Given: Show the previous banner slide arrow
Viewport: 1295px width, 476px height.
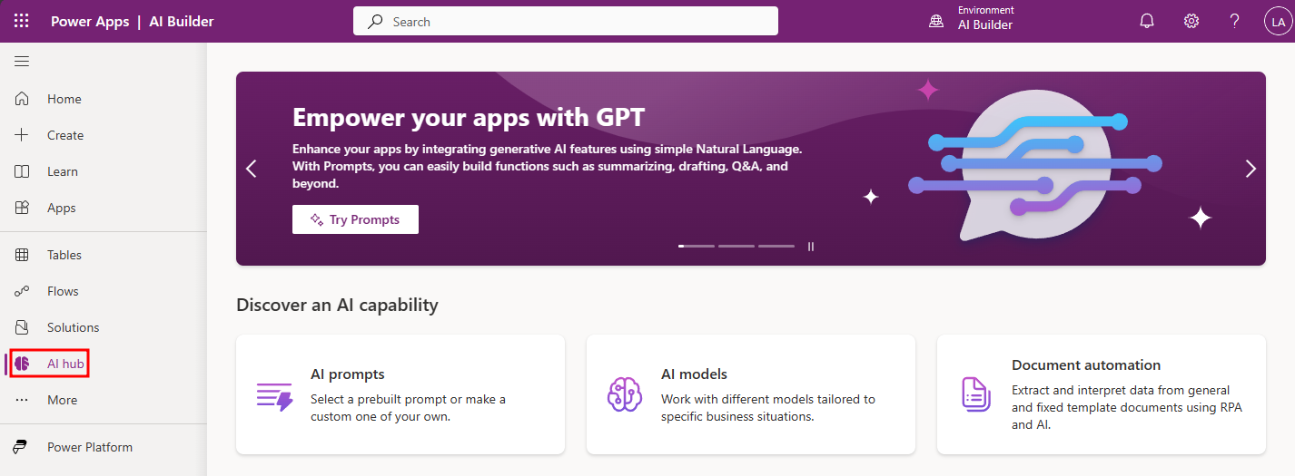Looking at the screenshot, I should click(252, 169).
